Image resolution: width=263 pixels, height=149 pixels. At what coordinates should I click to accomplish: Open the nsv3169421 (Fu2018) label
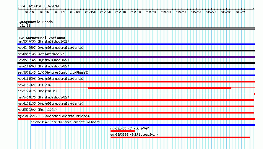click(35, 85)
